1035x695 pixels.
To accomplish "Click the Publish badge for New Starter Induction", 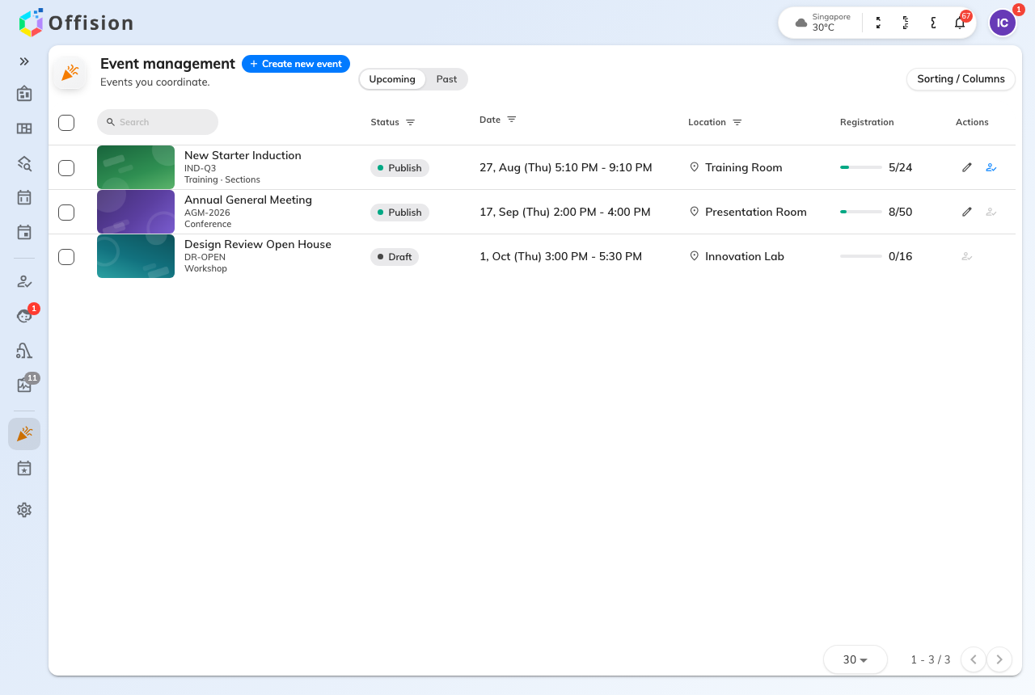I will (399, 168).
